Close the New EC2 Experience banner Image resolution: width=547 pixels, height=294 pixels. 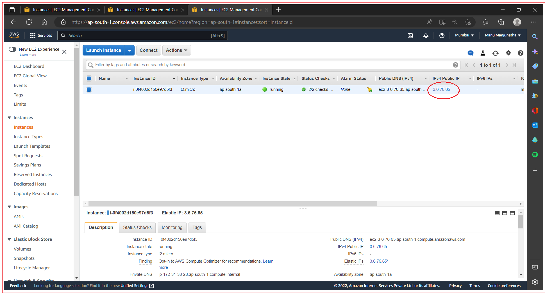[64, 52]
